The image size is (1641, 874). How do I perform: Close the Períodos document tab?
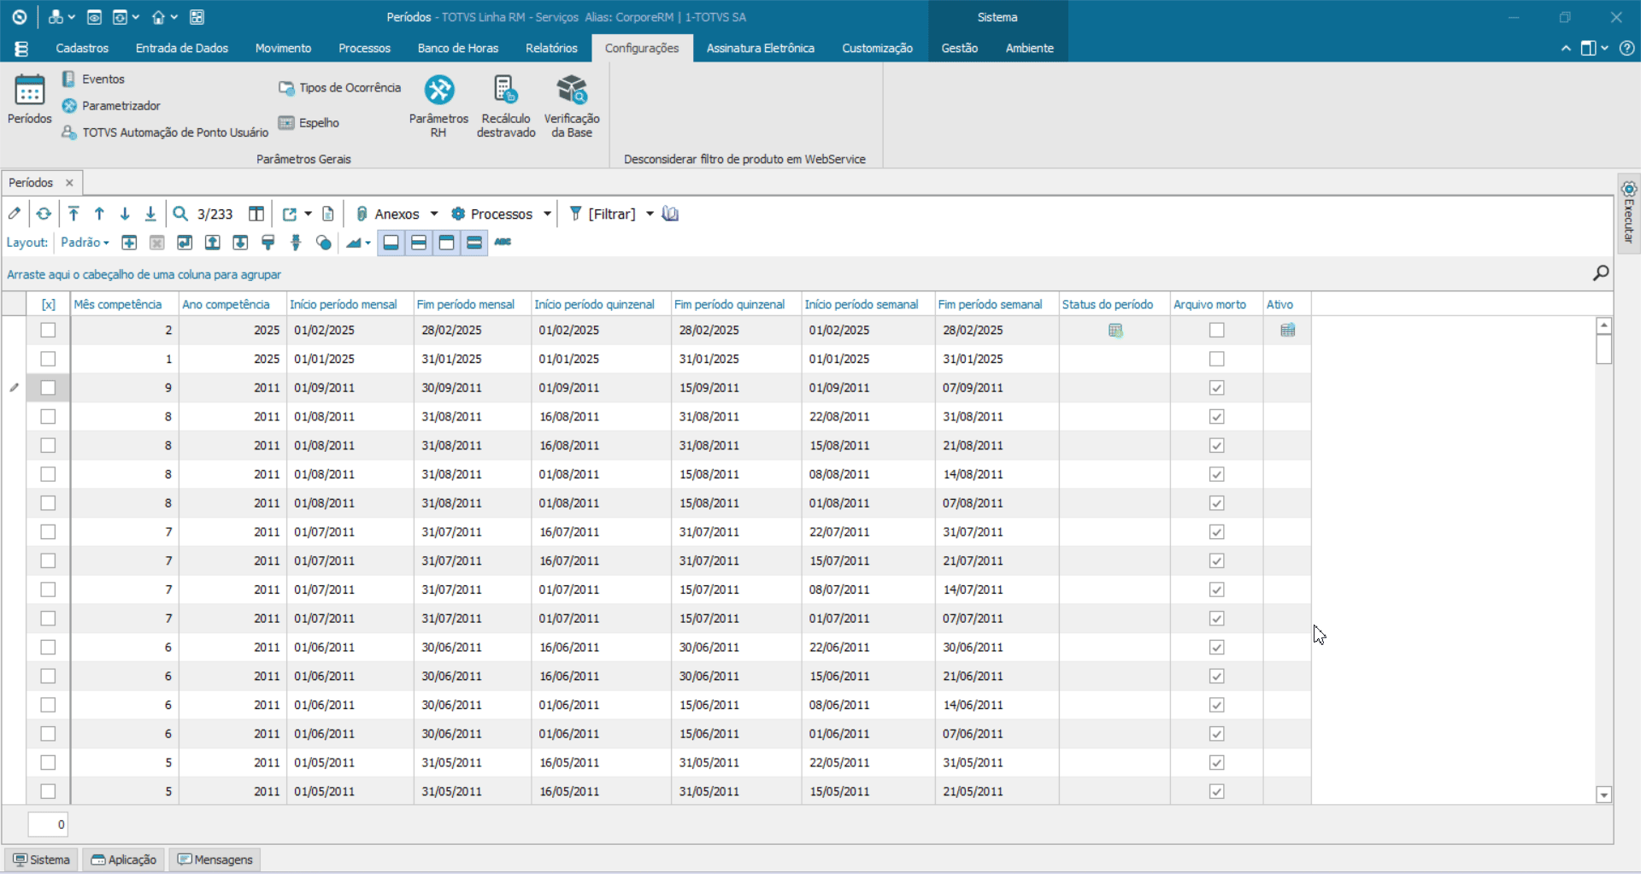(69, 182)
